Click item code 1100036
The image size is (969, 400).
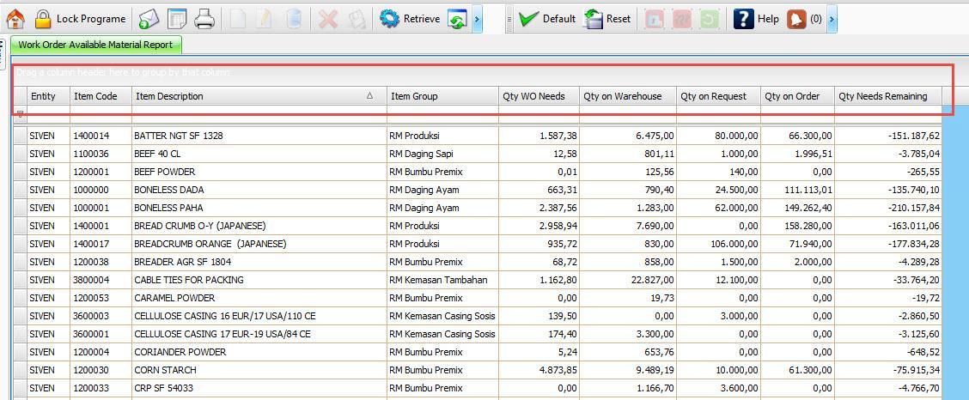(101, 154)
